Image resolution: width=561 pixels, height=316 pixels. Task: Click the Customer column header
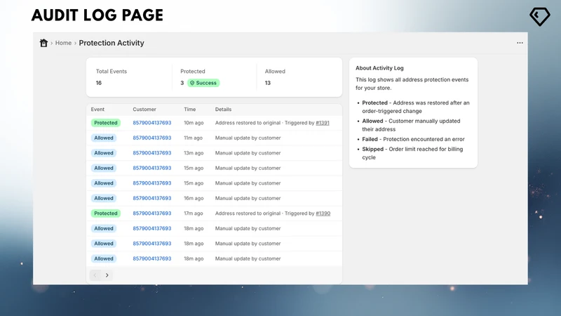click(144, 110)
